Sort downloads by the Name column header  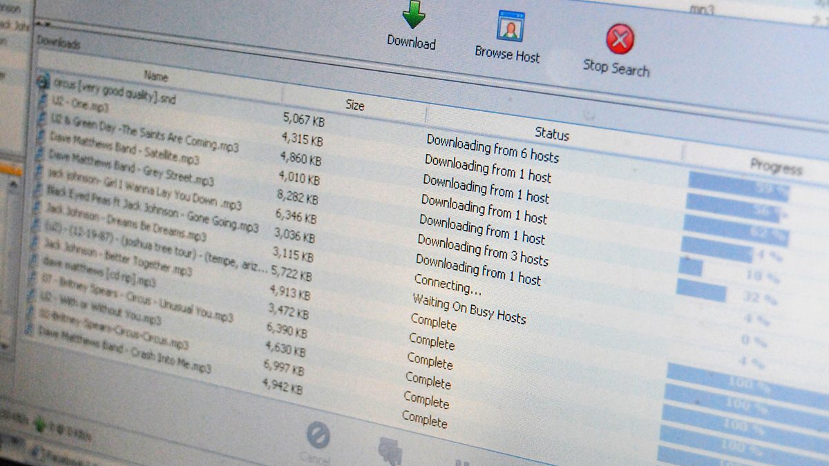click(156, 76)
